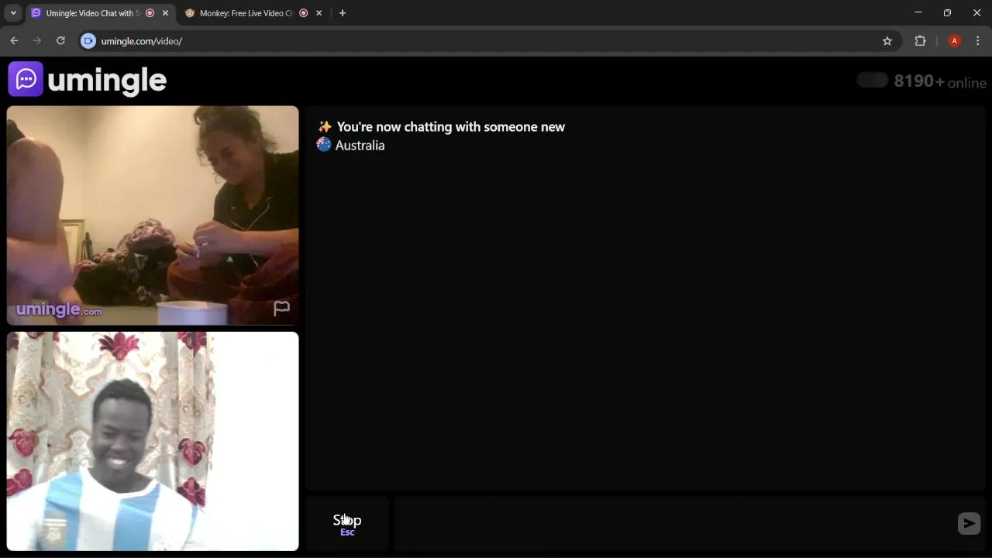This screenshot has width=992, height=558.
Task: Go forward to the next page
Action: [37, 41]
